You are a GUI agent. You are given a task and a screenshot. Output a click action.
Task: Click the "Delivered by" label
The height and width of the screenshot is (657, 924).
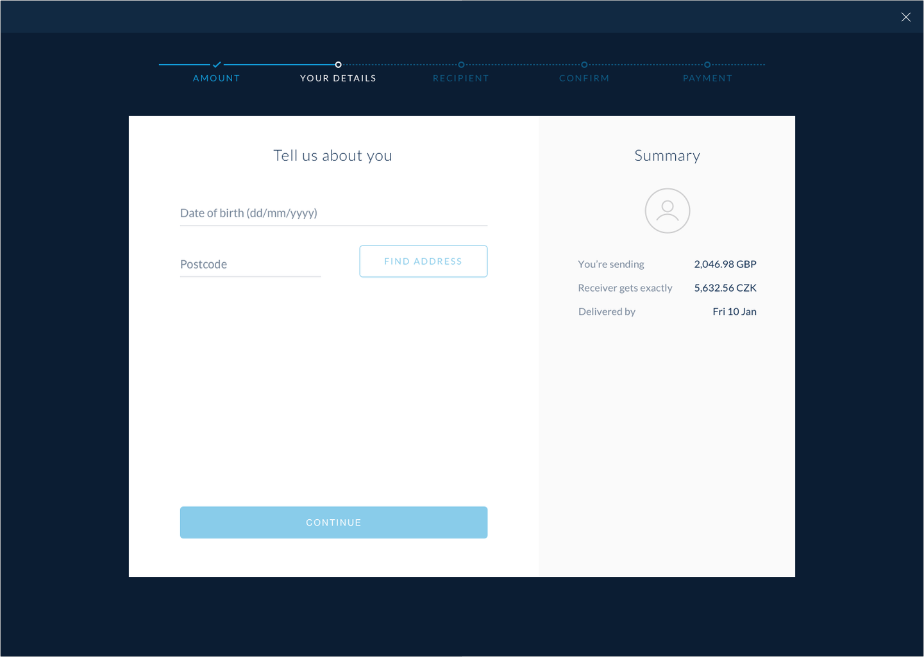607,312
